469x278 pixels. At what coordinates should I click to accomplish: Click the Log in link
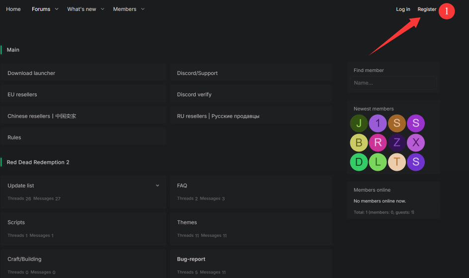403,9
